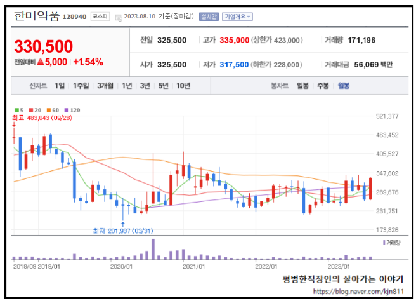This screenshot has width=416, height=303.
Task: Click the 거래대금 value 56,069 백만
Action: (x=374, y=65)
